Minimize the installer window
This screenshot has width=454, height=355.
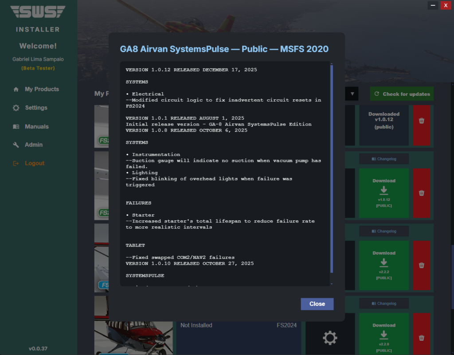[433, 5]
